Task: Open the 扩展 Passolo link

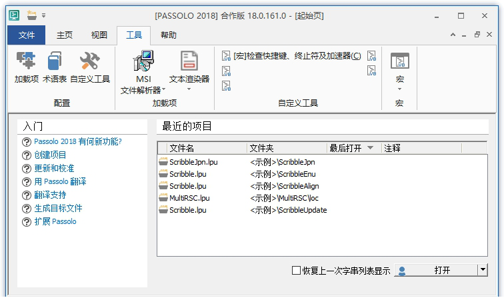Action: pos(55,221)
